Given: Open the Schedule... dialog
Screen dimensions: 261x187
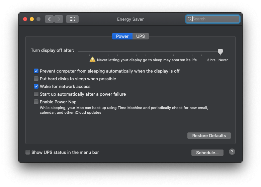Looking at the screenshot, I should (x=207, y=153).
